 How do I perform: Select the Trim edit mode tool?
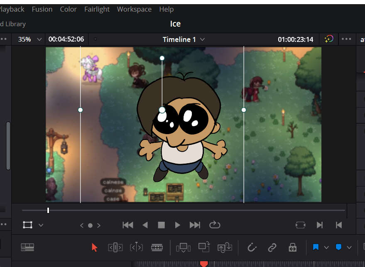click(x=115, y=247)
